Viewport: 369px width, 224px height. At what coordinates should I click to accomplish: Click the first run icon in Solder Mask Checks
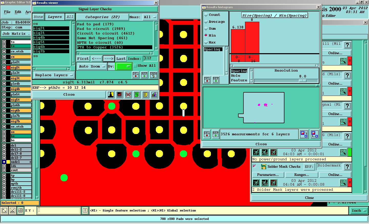(256, 183)
